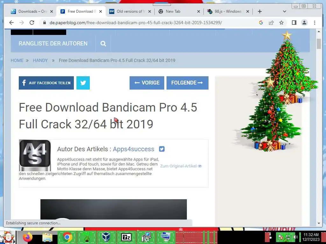This screenshot has height=244, width=326.
Task: Open 7-Zip from the taskbar
Action: point(126,237)
